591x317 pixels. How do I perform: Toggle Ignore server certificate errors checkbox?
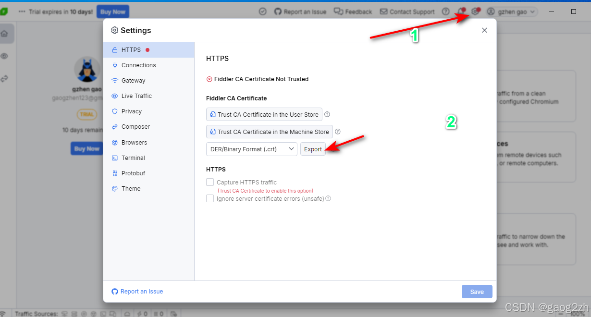[x=210, y=198]
